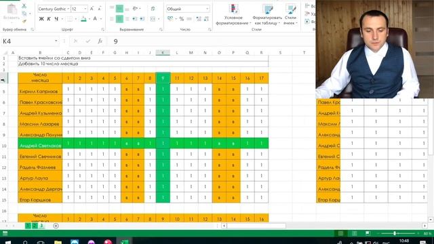Open the font size 12 dropdown
This screenshot has width=434, height=244.
click(x=85, y=9)
